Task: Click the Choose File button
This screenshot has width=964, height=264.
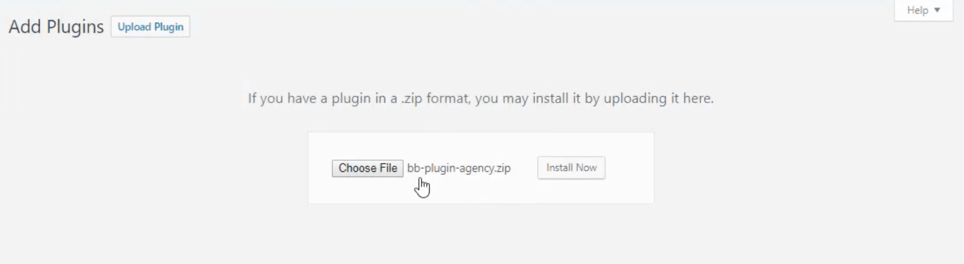Action: (368, 168)
